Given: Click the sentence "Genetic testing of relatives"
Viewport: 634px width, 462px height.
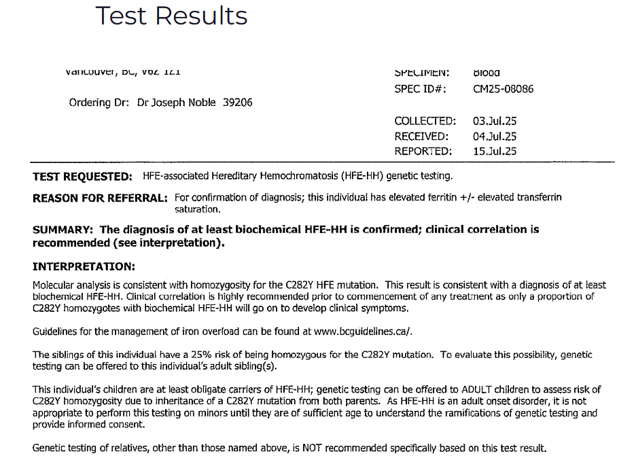Looking at the screenshot, I should pos(289,448).
